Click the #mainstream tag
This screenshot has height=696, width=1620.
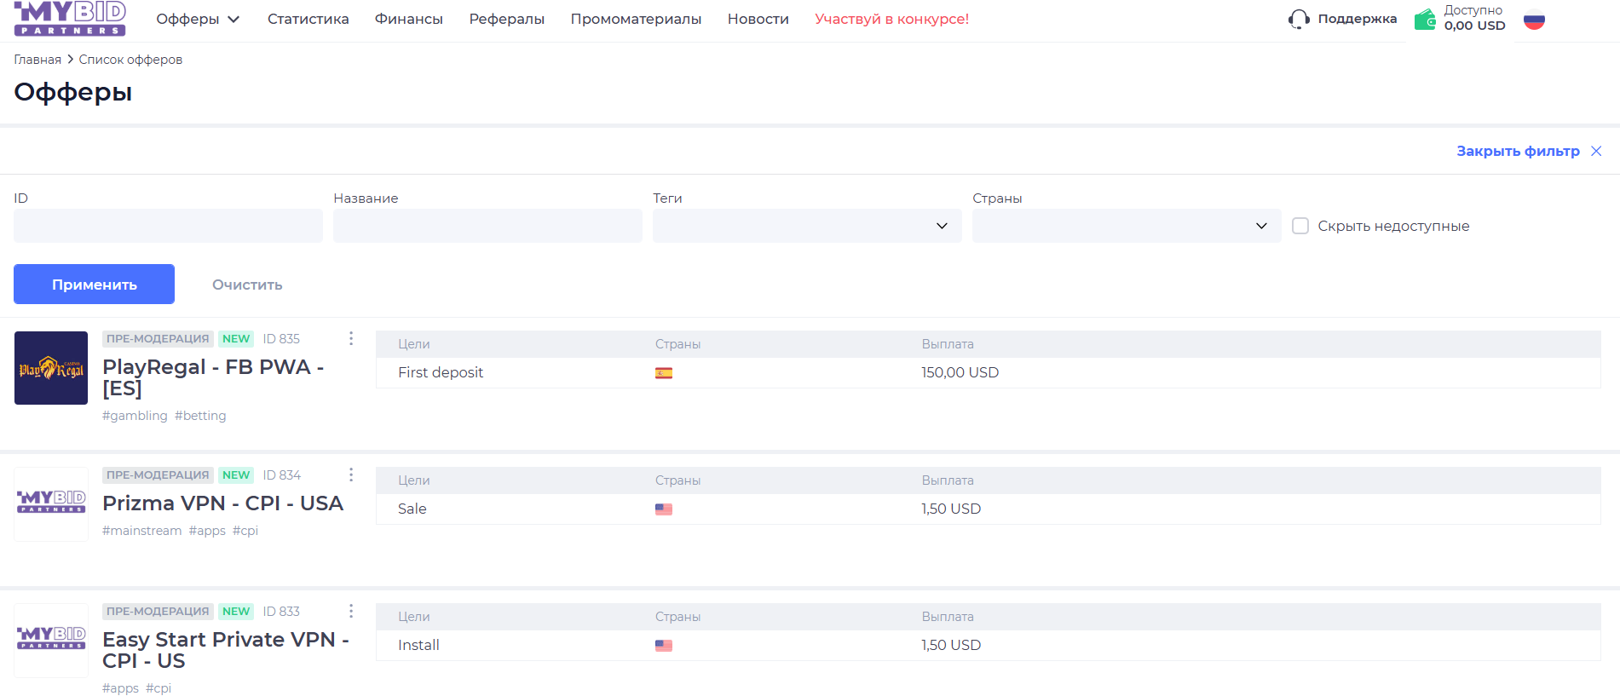(141, 531)
